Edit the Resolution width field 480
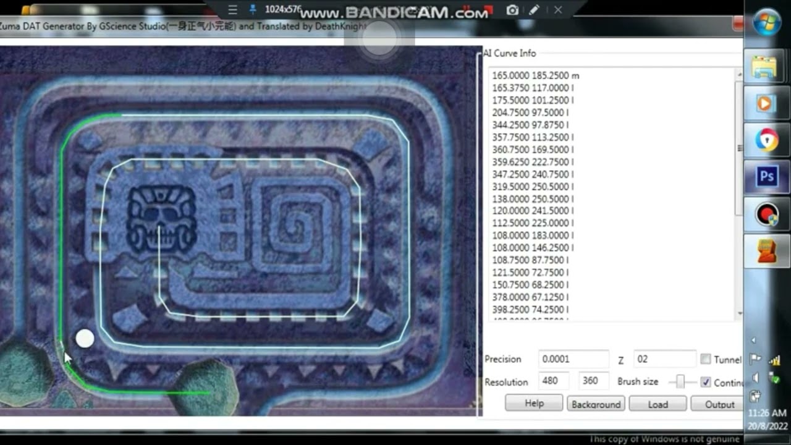Viewport: 791px width, 445px height. click(553, 381)
